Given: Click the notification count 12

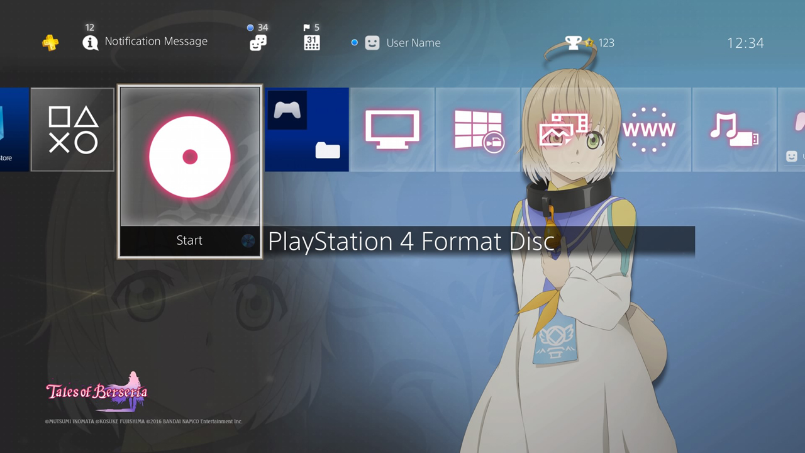Looking at the screenshot, I should [90, 28].
